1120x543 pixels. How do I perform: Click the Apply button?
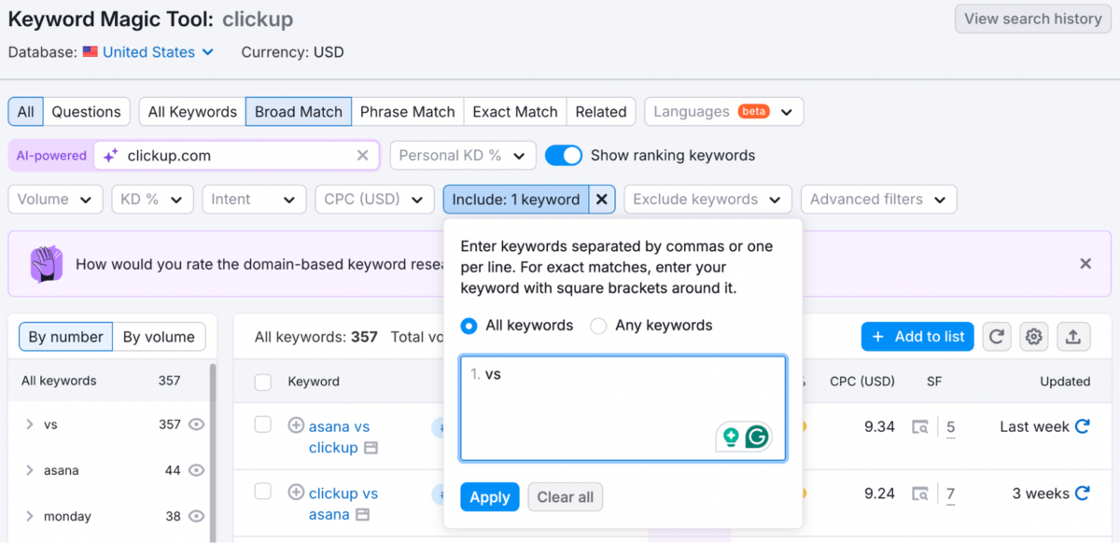490,497
